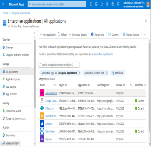Open Application proxy
The width and height of the screenshot is (151, 147).
pos(11,79)
